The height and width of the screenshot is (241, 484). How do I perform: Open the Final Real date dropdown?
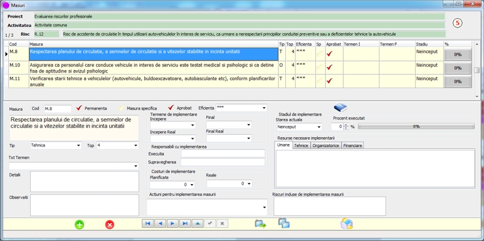tap(248, 138)
